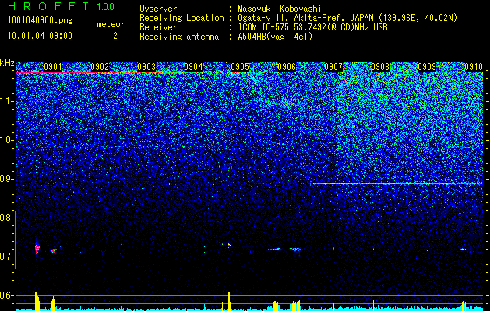Select the ICOM IC-575 53.7492 MHz receiver text

pos(312,27)
